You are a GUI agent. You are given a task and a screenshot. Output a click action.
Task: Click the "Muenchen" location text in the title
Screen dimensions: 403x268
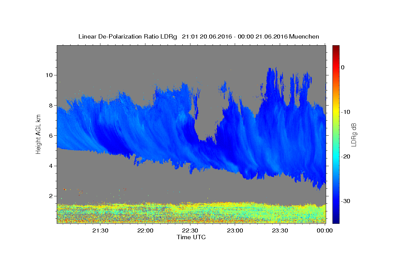[304, 37]
